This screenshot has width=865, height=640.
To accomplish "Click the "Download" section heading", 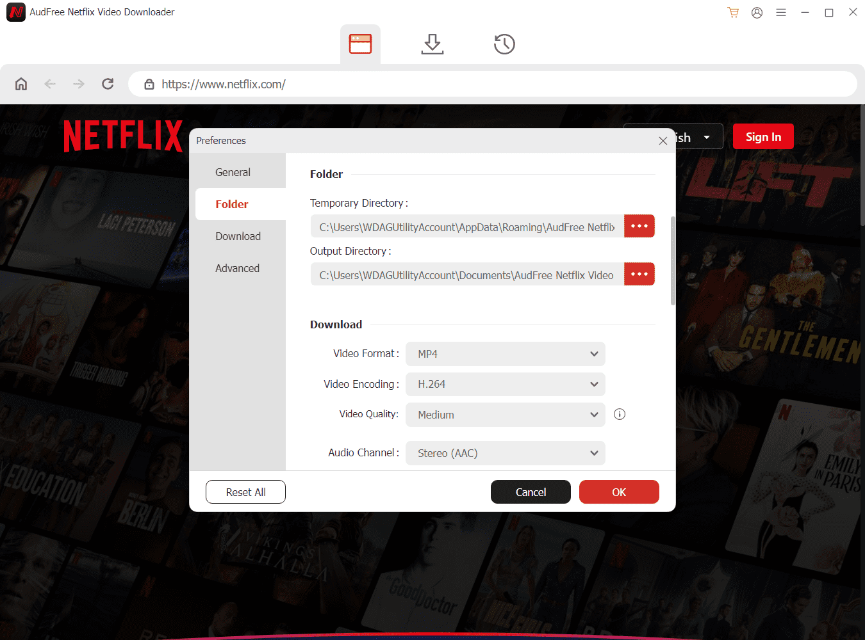I will coord(336,324).
